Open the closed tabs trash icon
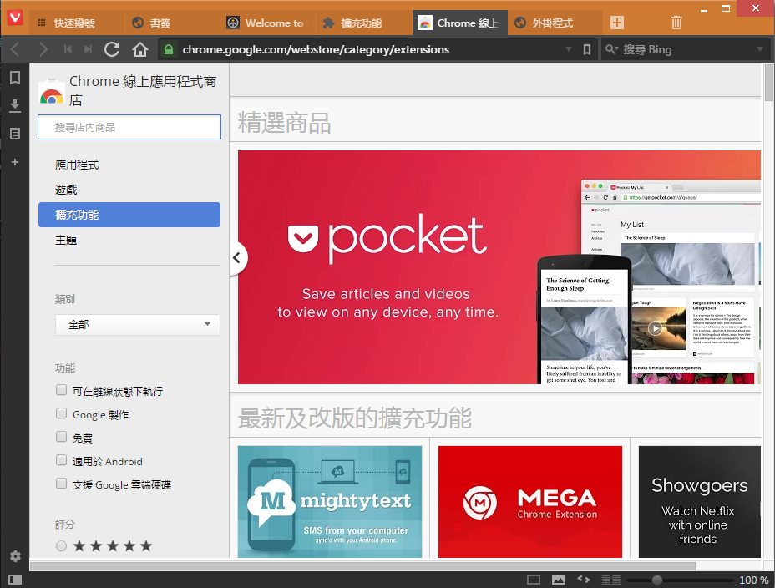The width and height of the screenshot is (775, 588). point(676,23)
